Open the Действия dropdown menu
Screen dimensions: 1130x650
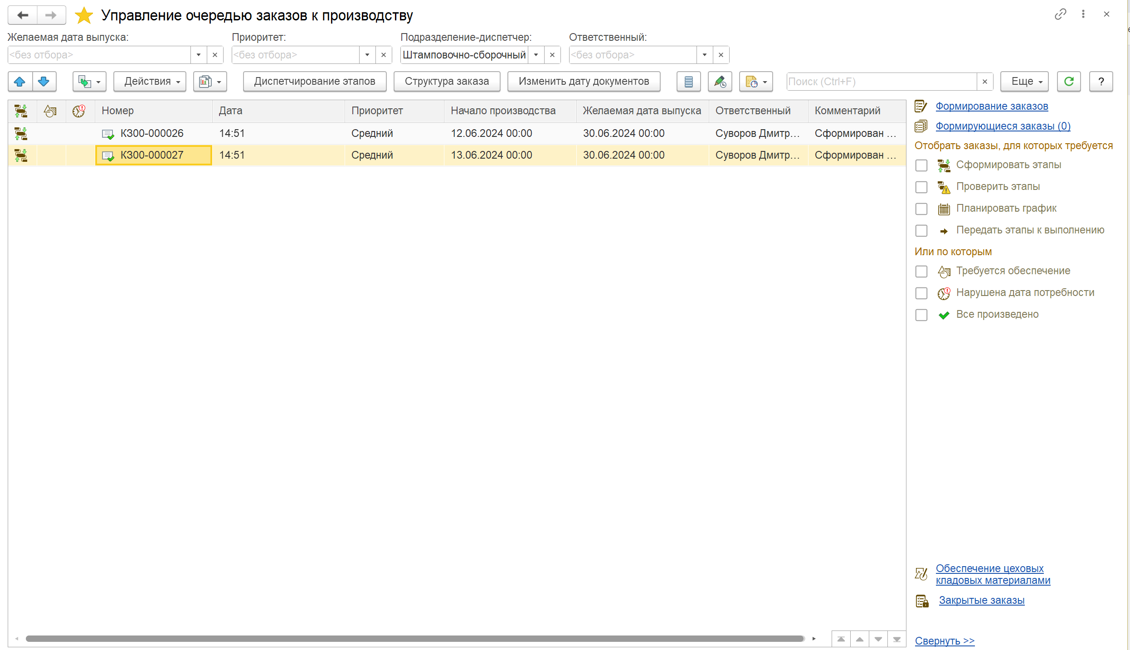point(150,82)
